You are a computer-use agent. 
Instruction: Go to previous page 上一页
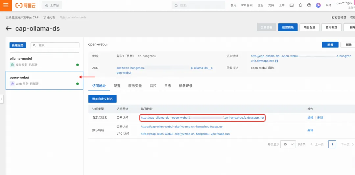pyautogui.click(x=317, y=144)
